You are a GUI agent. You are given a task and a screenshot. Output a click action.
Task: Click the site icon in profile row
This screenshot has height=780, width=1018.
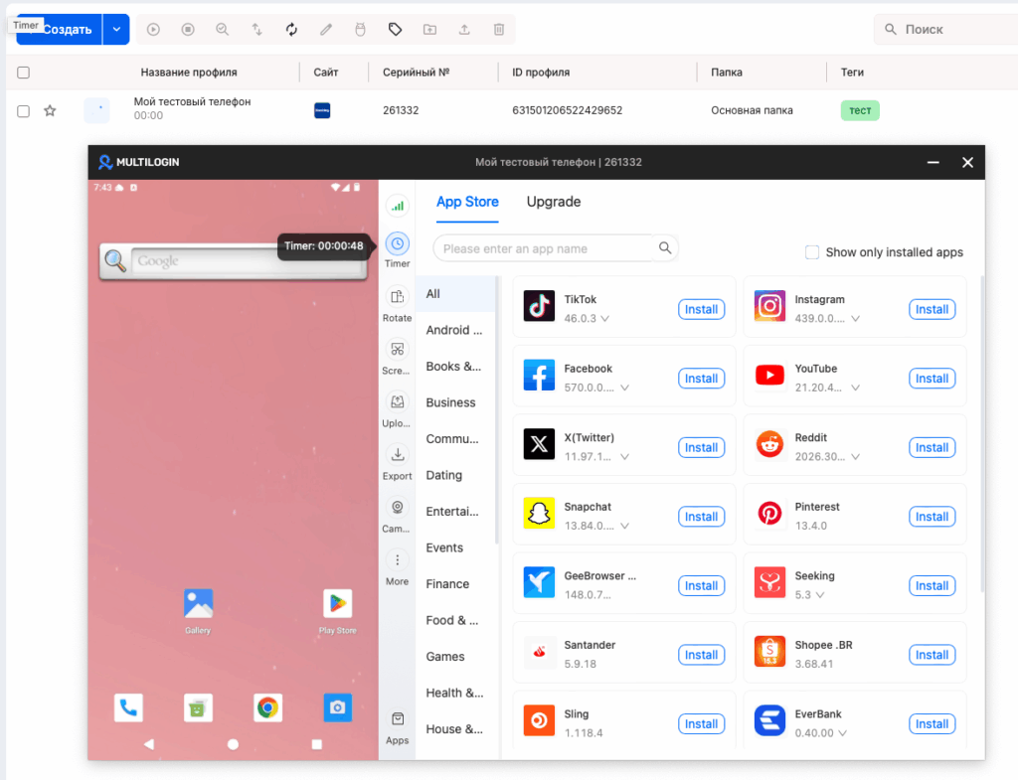322,110
